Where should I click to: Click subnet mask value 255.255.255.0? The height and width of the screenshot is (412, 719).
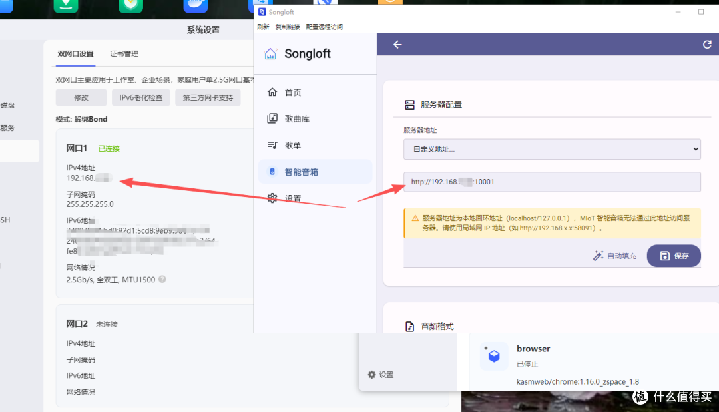click(90, 204)
